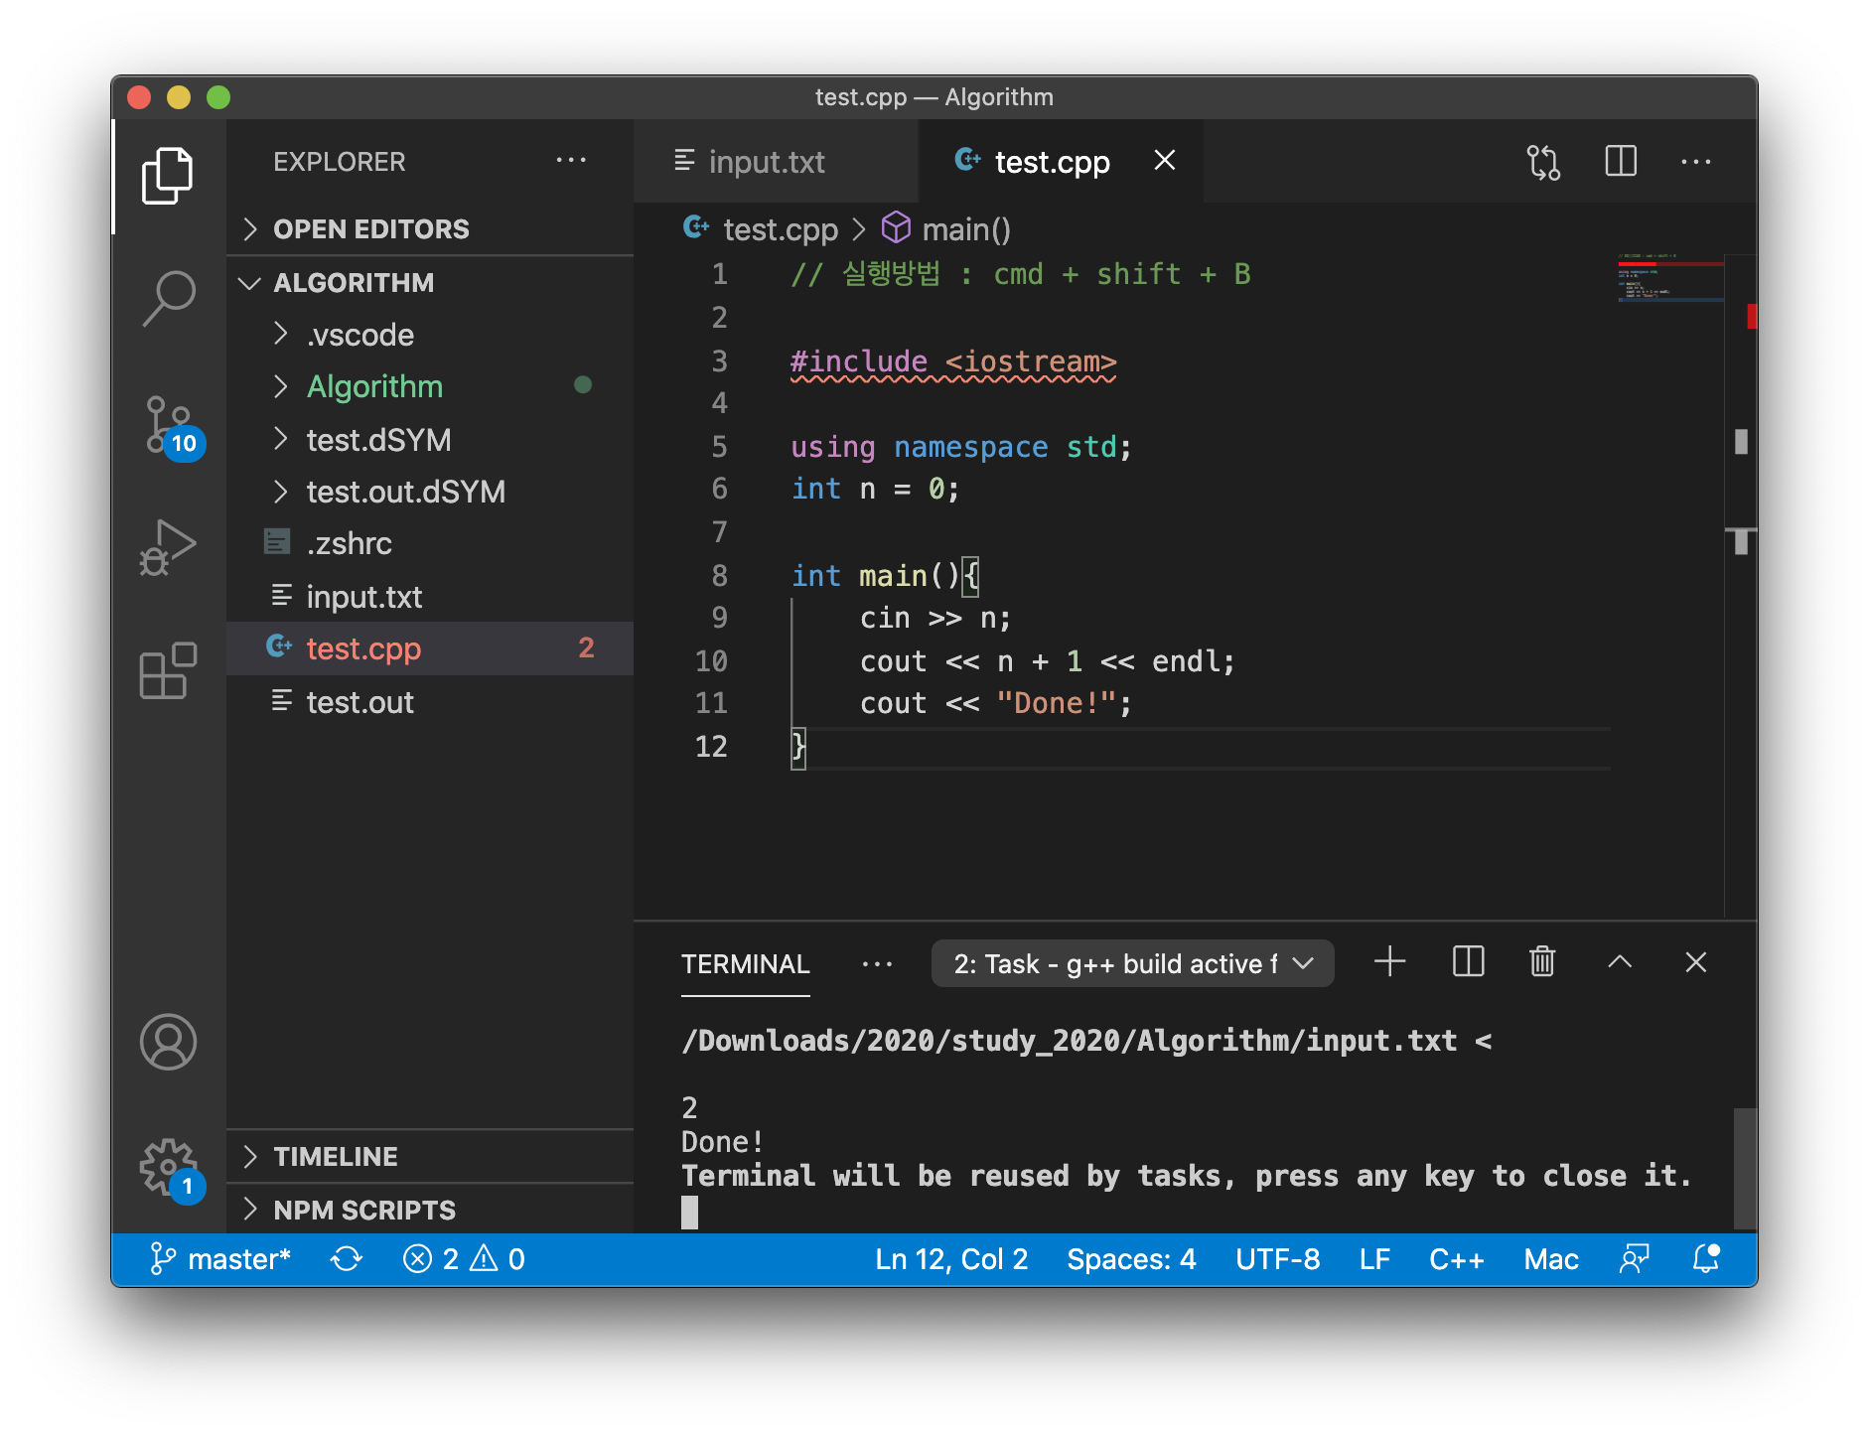Screen dimensions: 1869x1434
Task: Split the editor to the right
Action: [x=1621, y=161]
